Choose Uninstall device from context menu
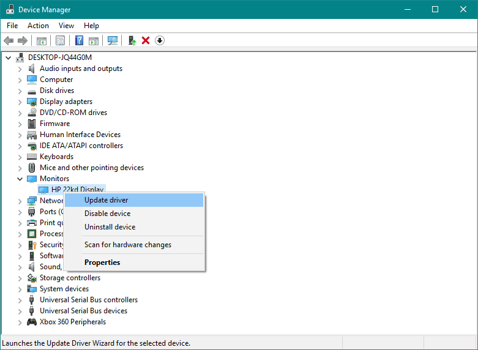478x350 pixels. (x=134, y=227)
